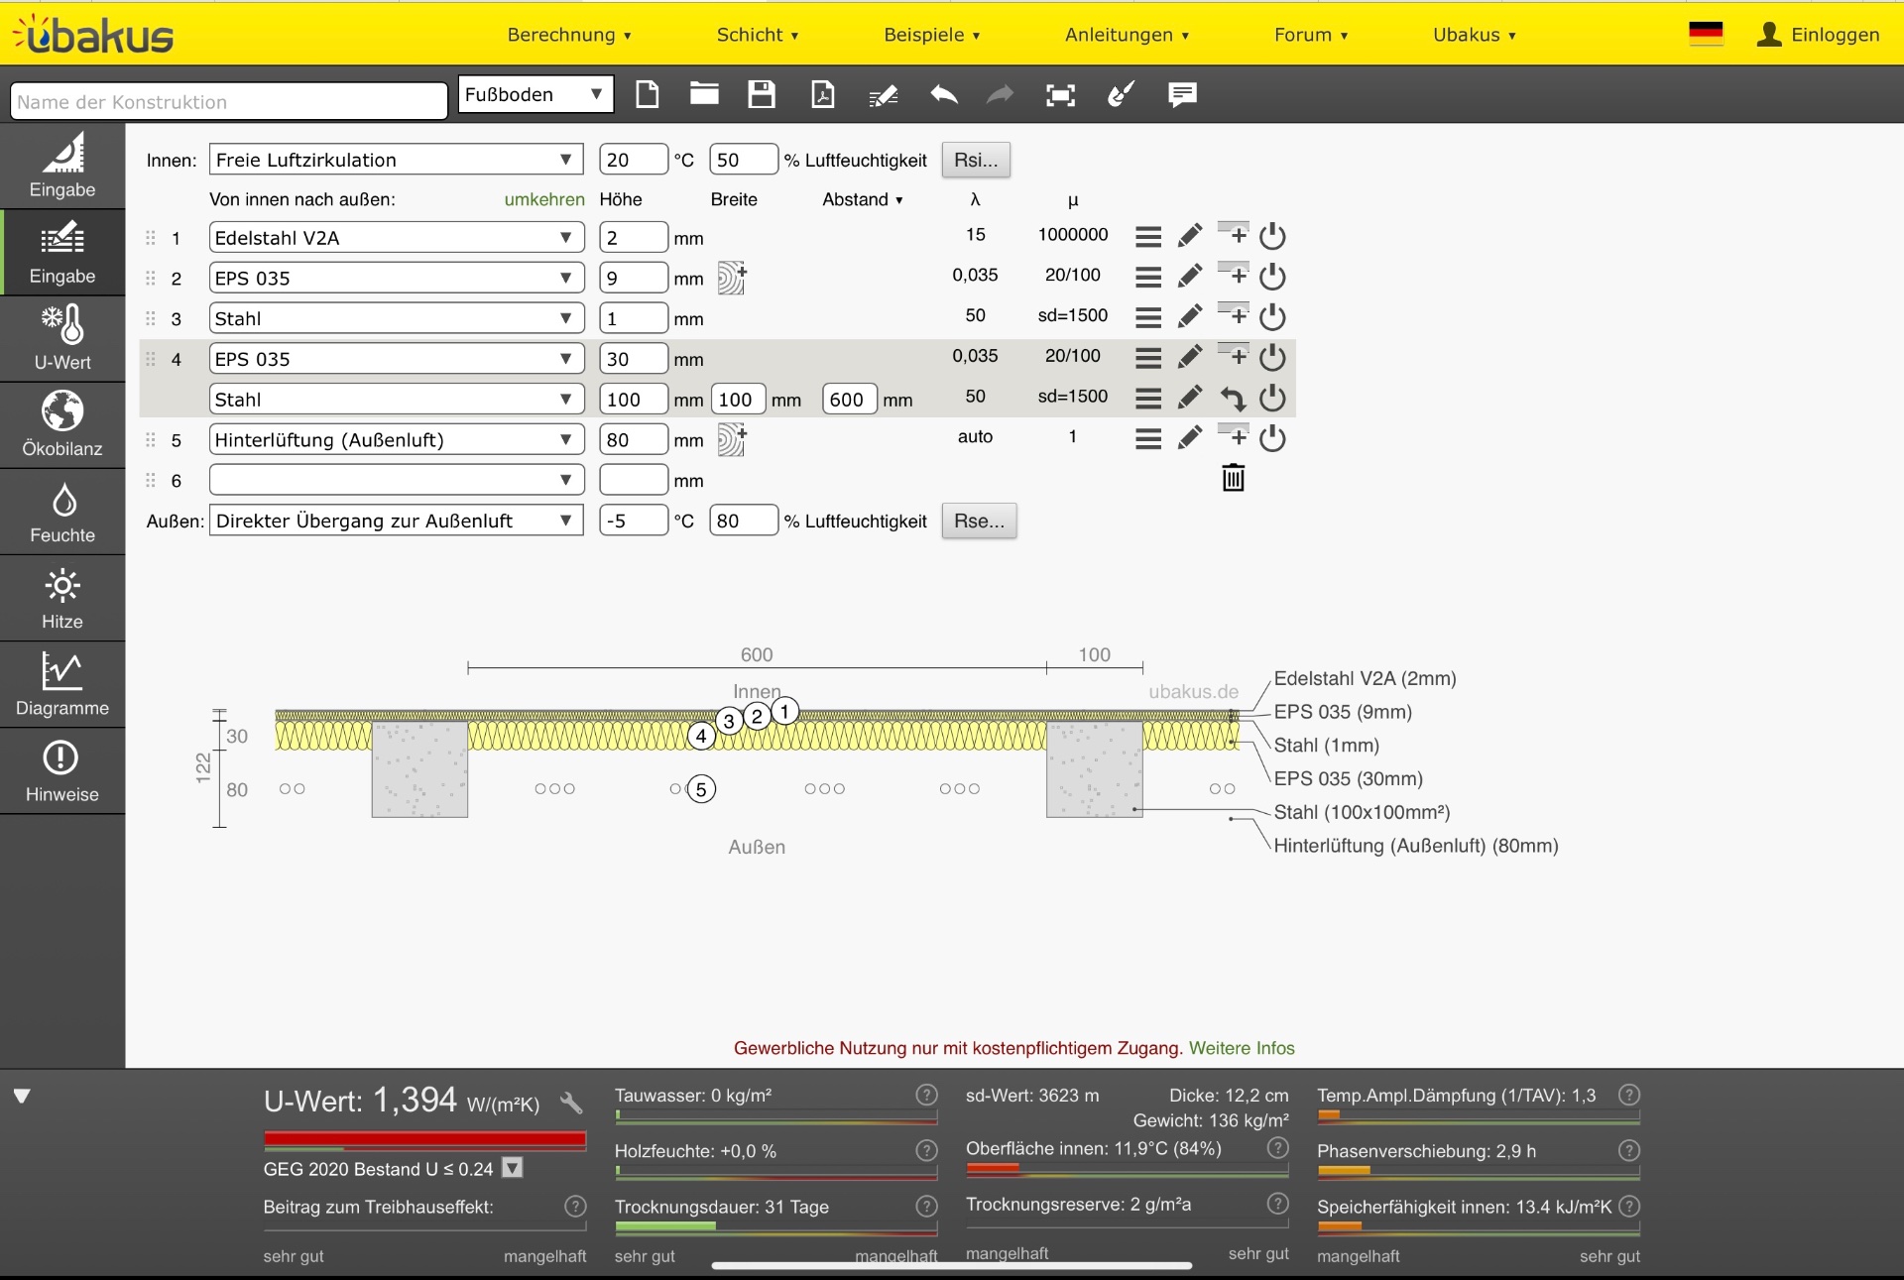Open the Fußboden component type dropdown

(535, 94)
